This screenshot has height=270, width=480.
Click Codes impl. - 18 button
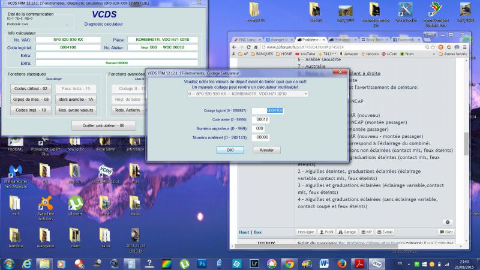31,110
